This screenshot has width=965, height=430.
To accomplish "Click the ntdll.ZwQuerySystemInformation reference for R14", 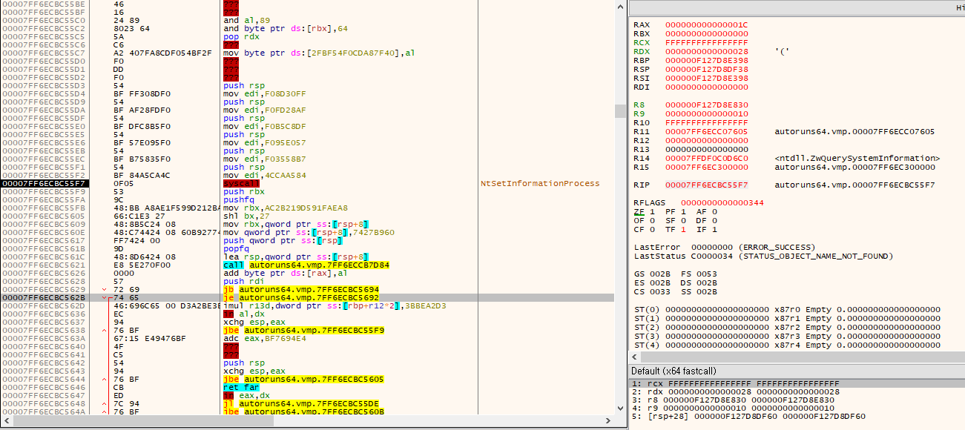I will point(857,158).
